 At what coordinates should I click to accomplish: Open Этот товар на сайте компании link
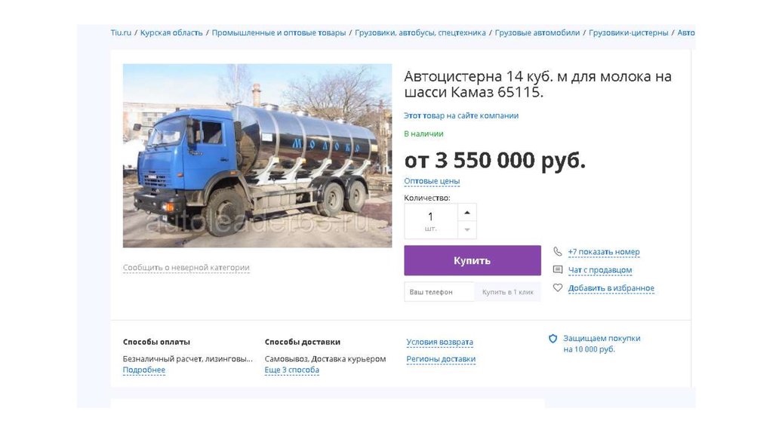pyautogui.click(x=461, y=115)
